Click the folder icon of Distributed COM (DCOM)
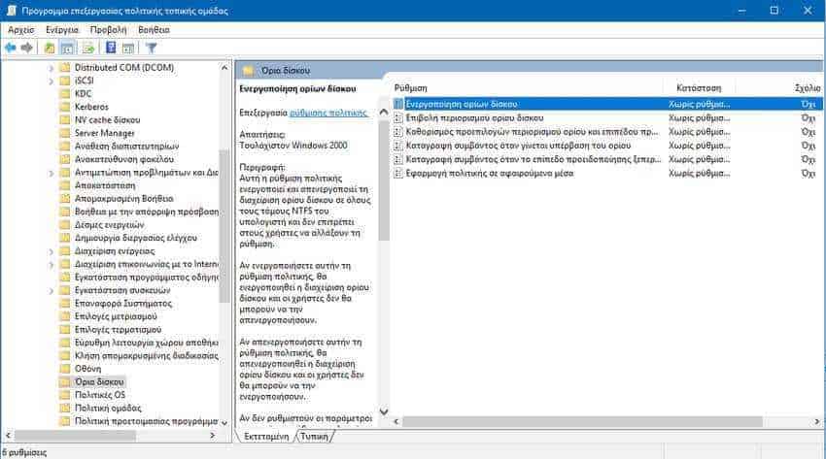826x459 pixels. click(65, 67)
